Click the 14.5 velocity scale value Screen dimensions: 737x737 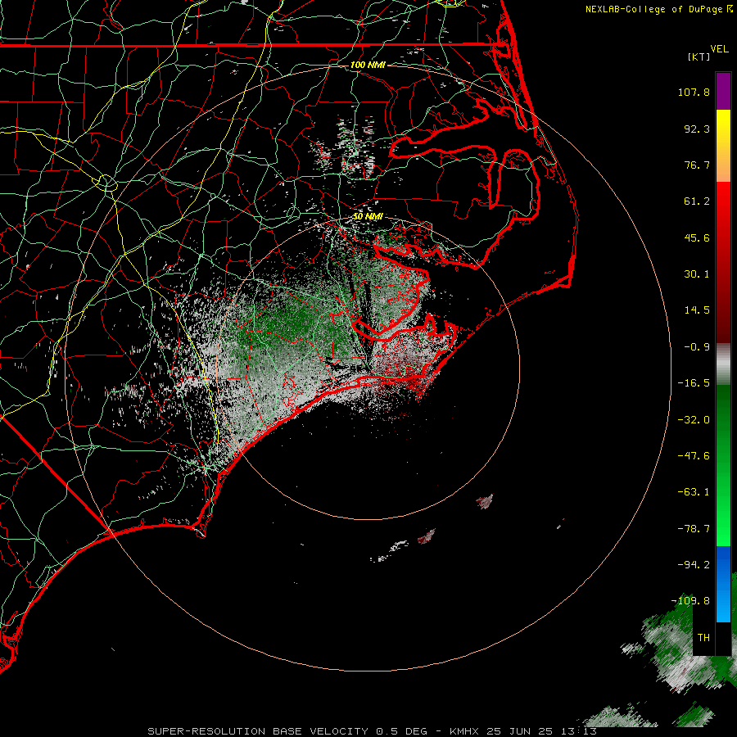(x=697, y=310)
